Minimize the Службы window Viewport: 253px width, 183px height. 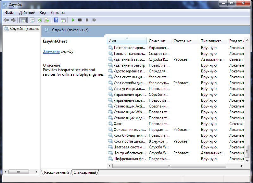pos(224,3)
